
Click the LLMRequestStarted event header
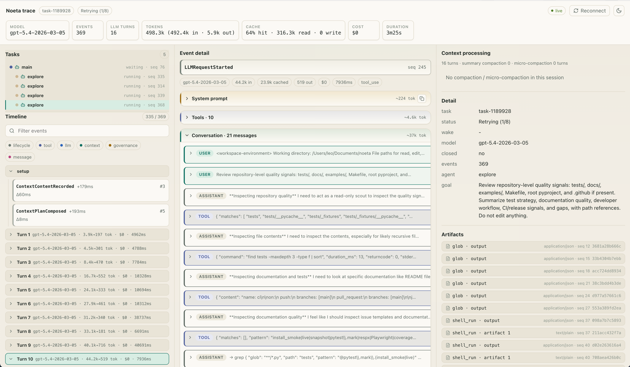tap(305, 67)
